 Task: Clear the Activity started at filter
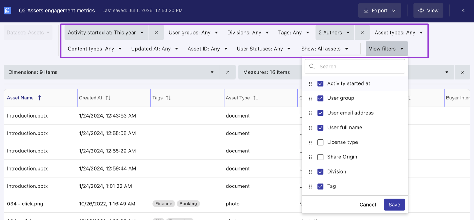tap(156, 33)
